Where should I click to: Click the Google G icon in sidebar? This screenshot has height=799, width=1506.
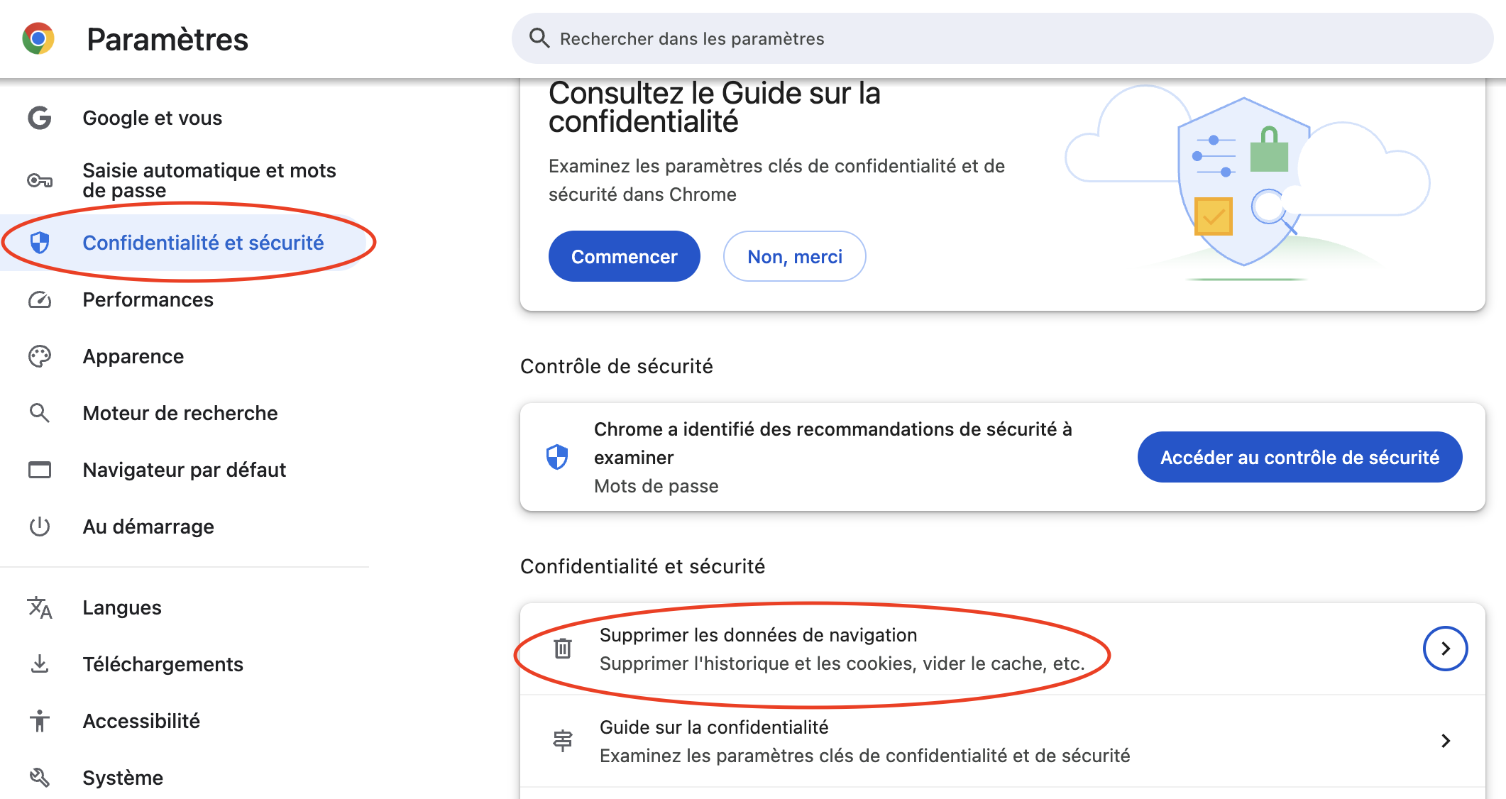(x=40, y=118)
